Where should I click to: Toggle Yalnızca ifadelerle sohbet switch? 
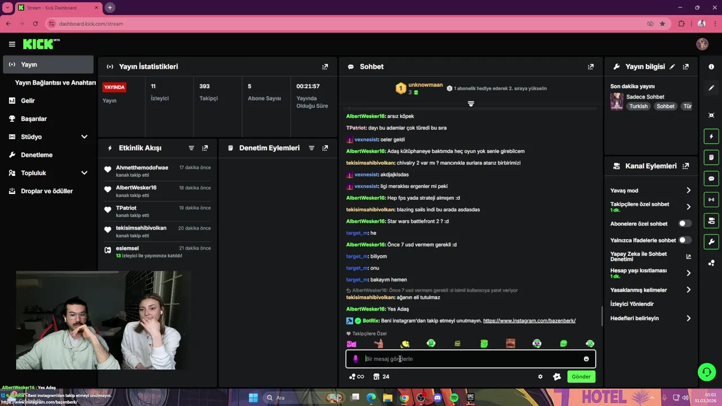click(685, 240)
